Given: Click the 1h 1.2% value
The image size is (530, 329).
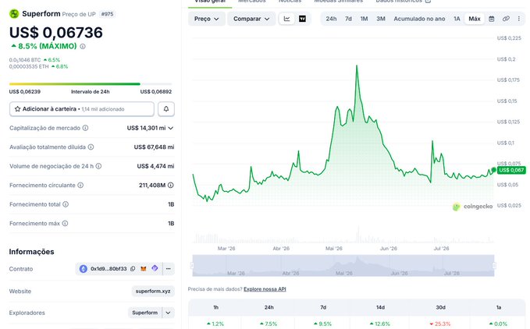Looking at the screenshot, I should tap(215, 324).
